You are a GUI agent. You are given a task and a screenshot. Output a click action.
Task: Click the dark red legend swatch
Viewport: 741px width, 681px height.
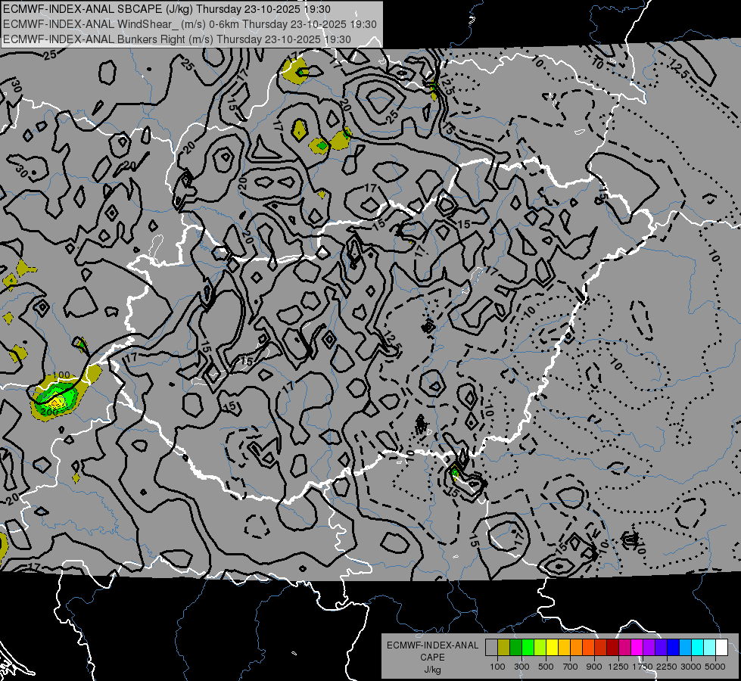tap(612, 648)
